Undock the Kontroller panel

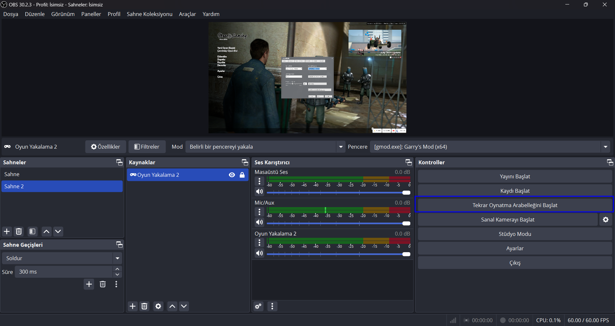[610, 162]
